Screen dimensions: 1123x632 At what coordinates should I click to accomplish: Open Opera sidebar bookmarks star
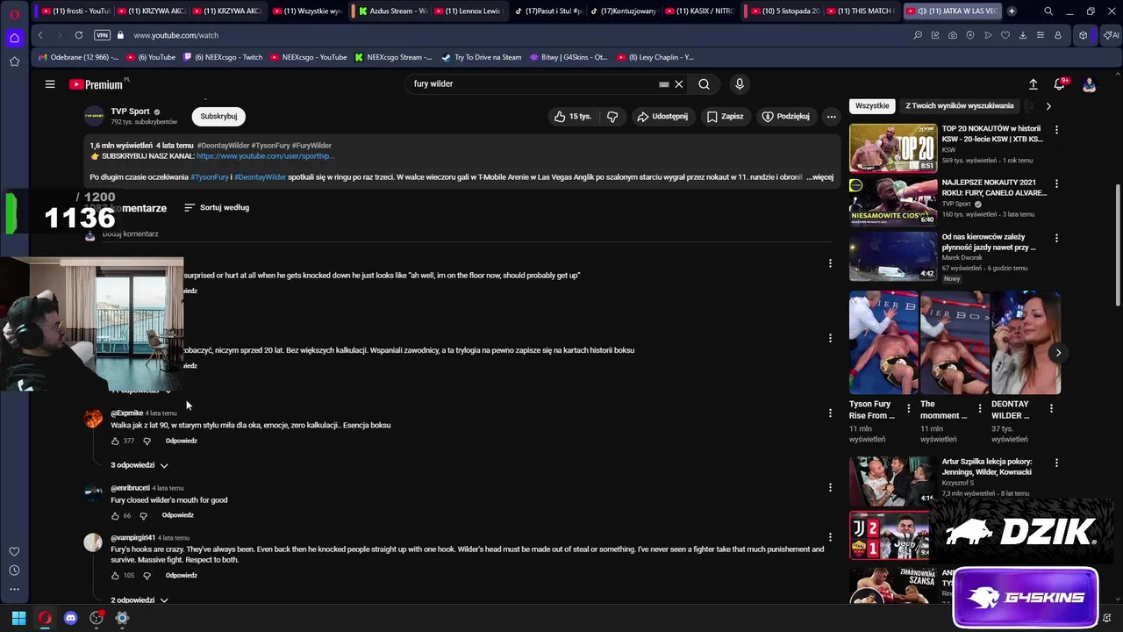[x=14, y=61]
